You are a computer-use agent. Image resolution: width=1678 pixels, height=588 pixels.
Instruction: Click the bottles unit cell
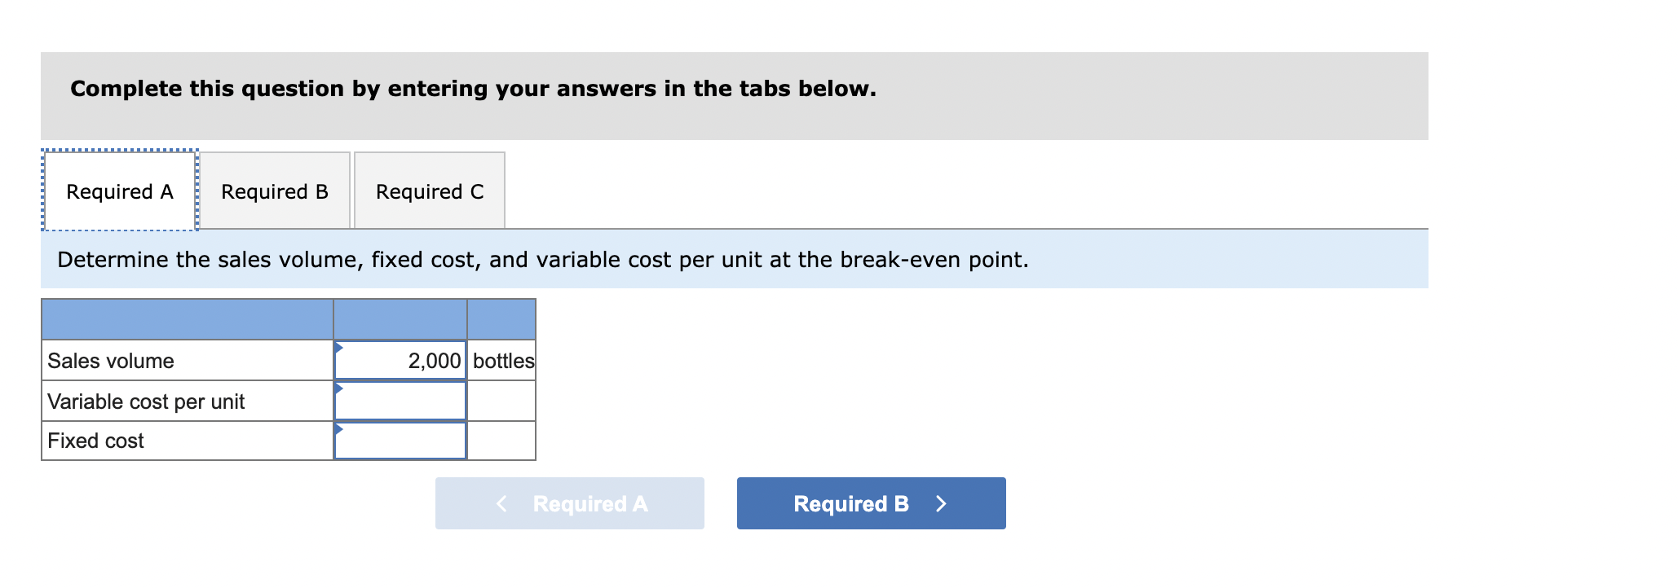[x=501, y=360]
